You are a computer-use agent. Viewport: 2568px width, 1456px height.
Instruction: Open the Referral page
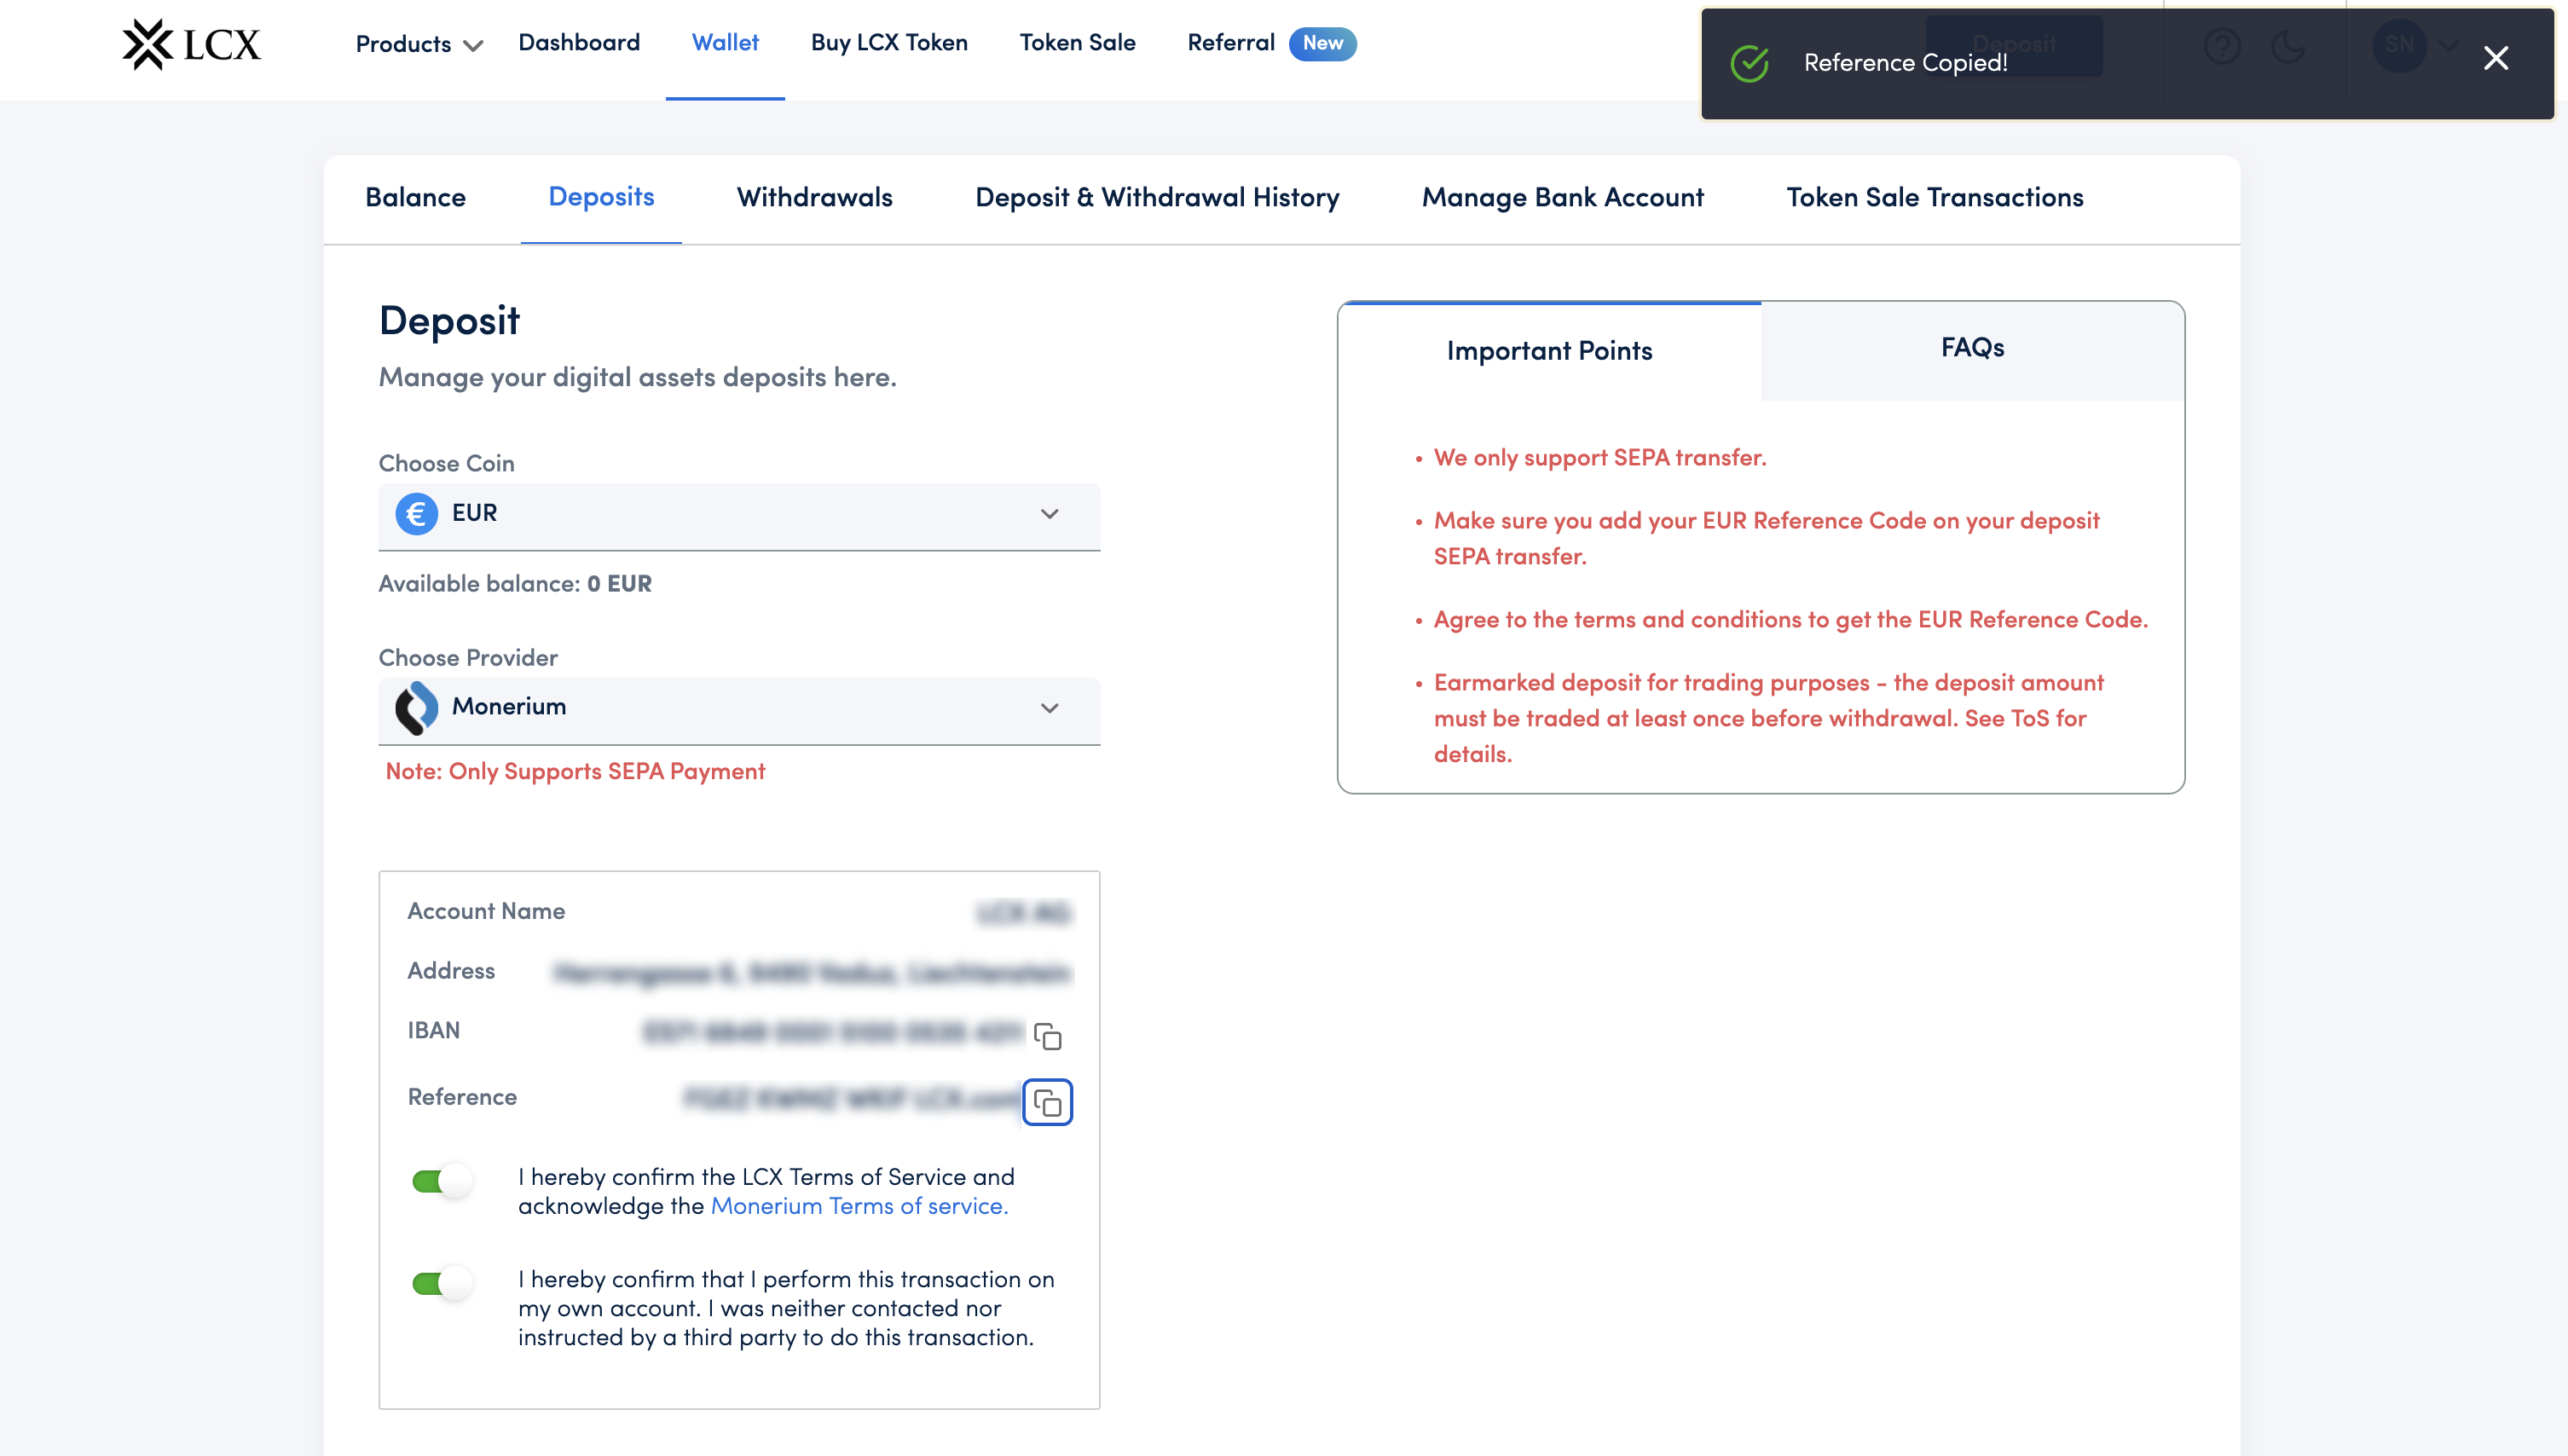click(1231, 43)
